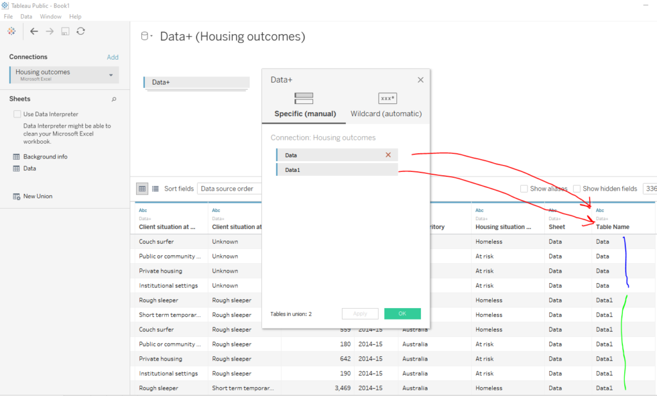Click the value 3,469 cell
This screenshot has height=396, width=657.
click(343, 388)
